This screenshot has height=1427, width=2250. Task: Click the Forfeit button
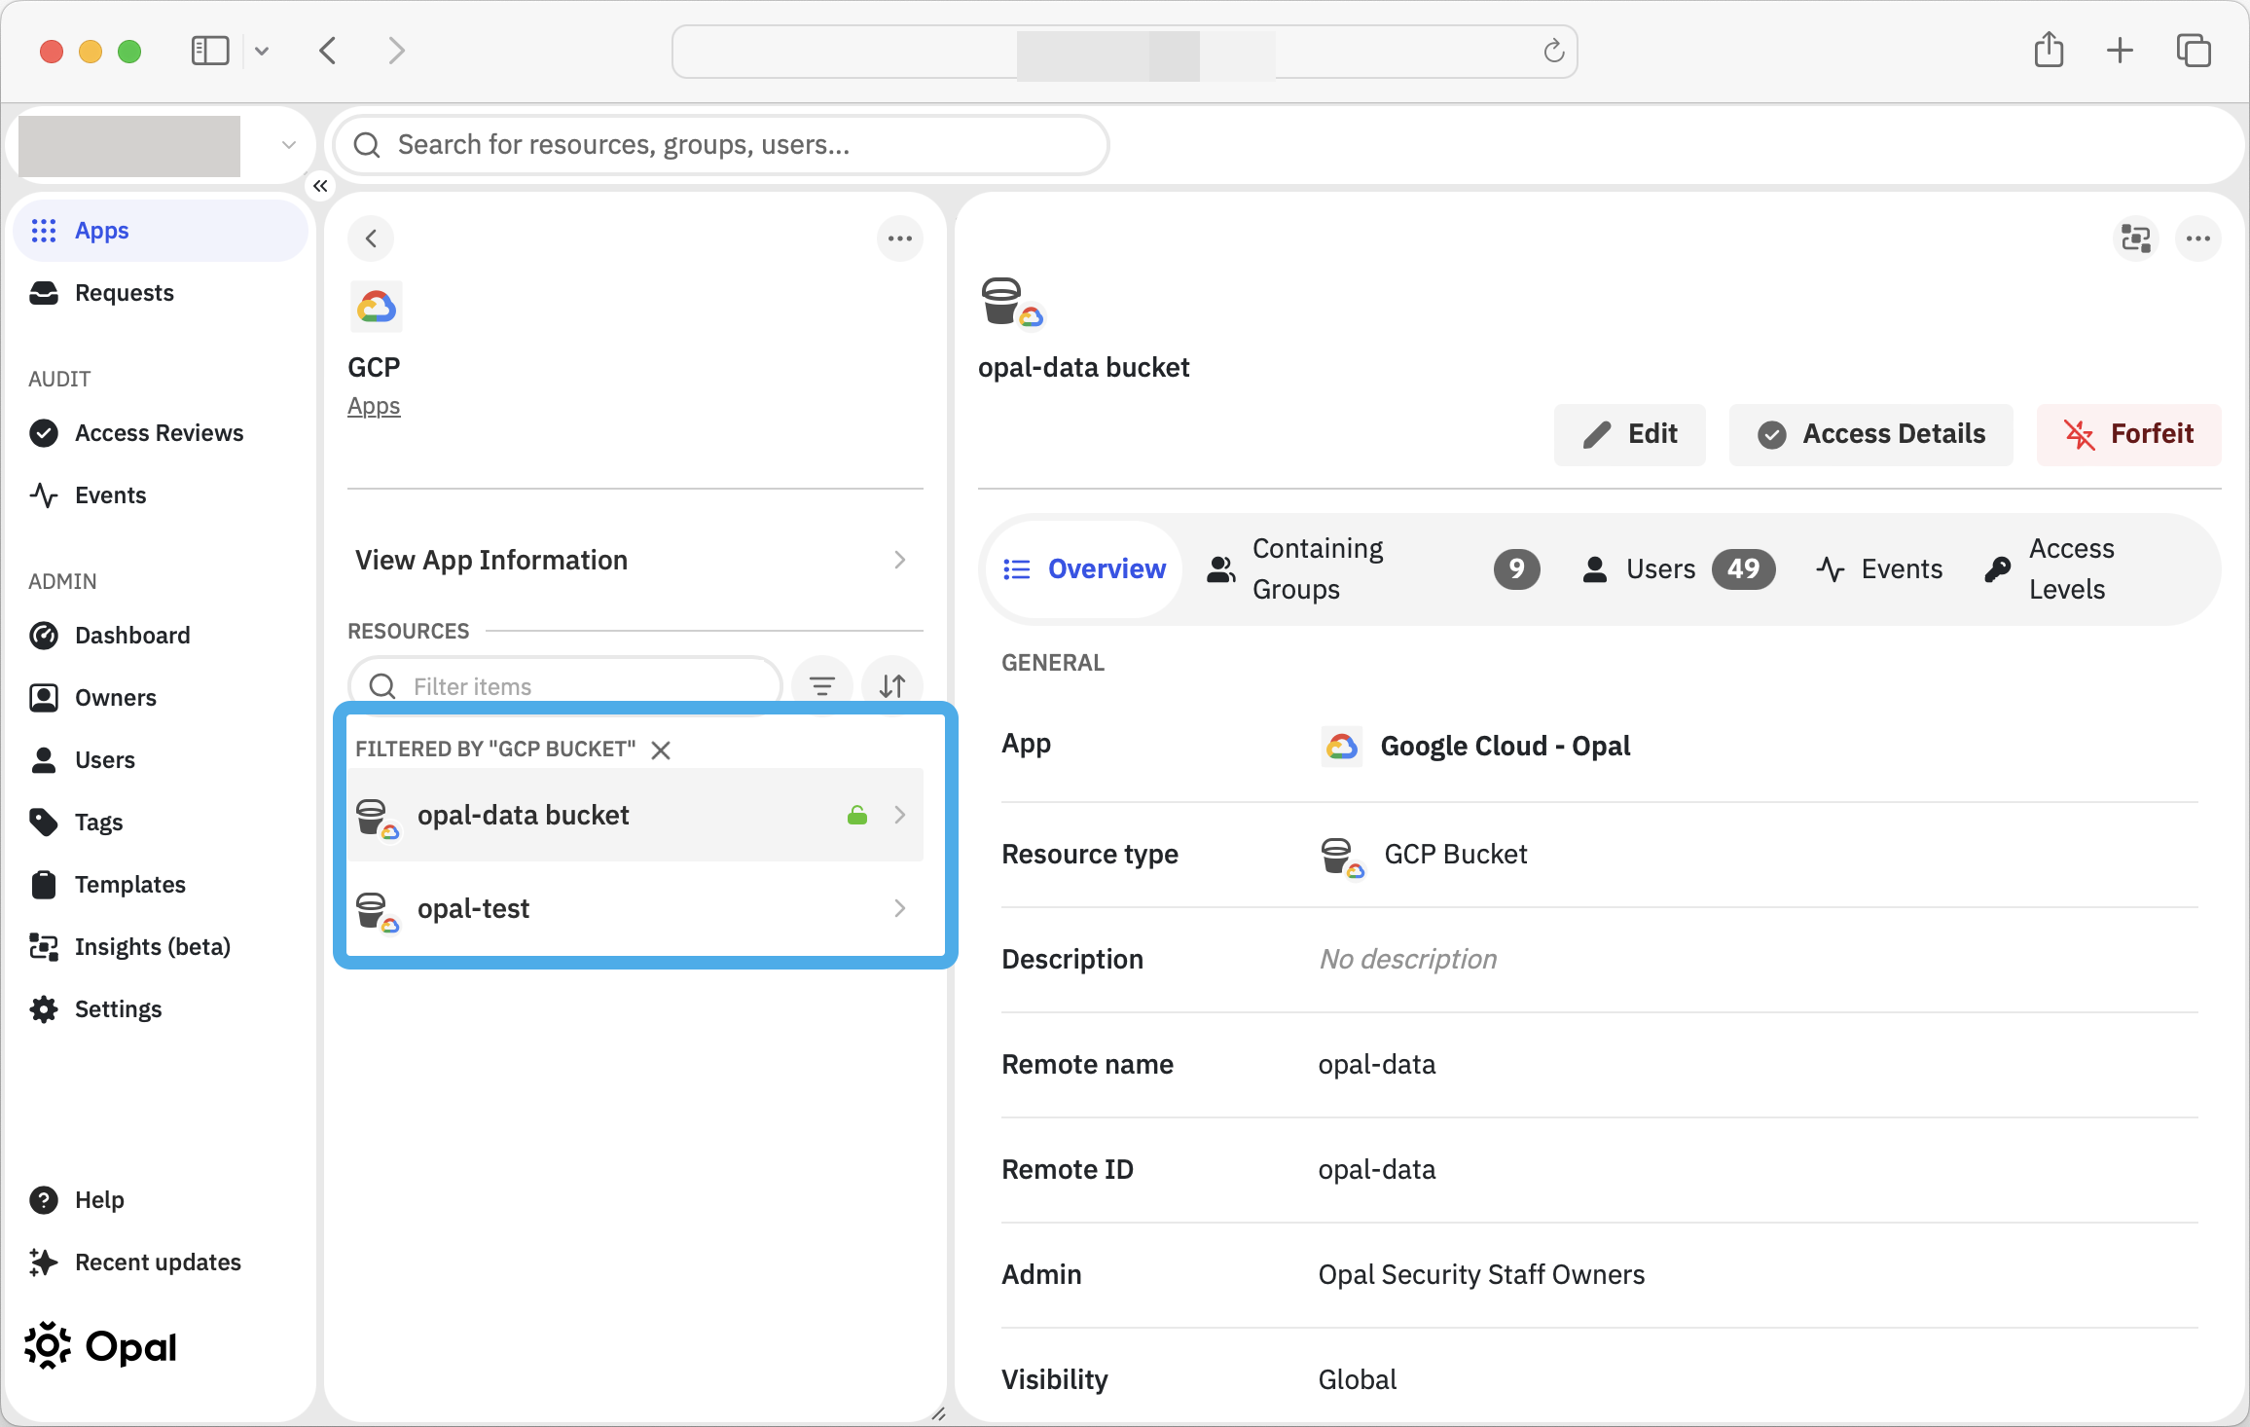point(2129,434)
